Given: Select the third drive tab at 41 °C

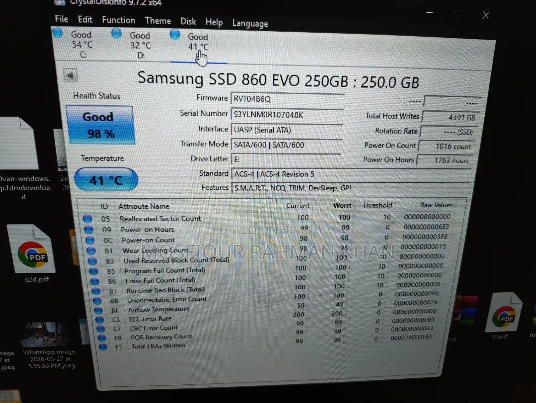Looking at the screenshot, I should [x=198, y=46].
